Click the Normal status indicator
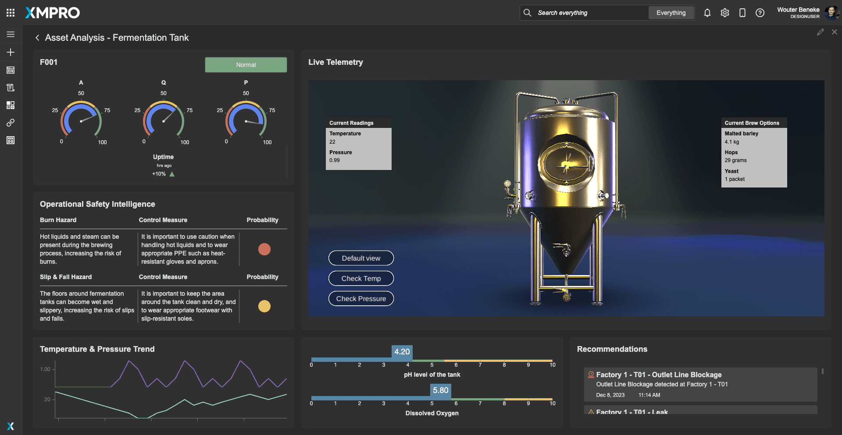The width and height of the screenshot is (842, 435). point(246,65)
